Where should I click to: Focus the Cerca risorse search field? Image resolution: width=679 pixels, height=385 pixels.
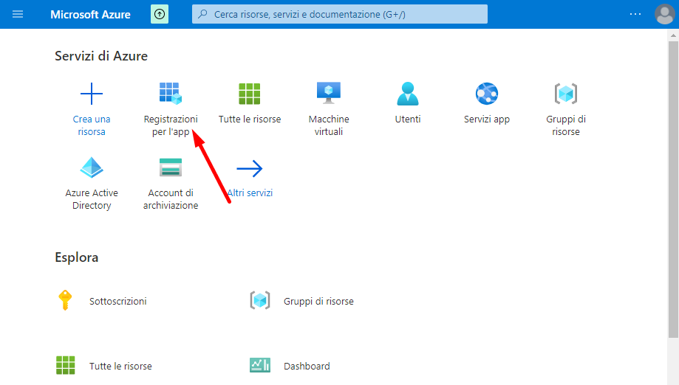pos(340,14)
